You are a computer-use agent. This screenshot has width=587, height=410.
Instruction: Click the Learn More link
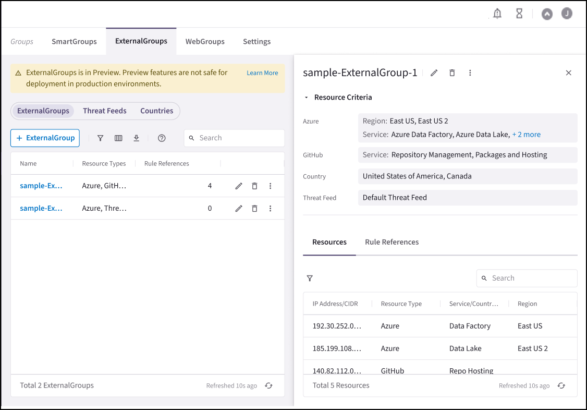tap(262, 73)
